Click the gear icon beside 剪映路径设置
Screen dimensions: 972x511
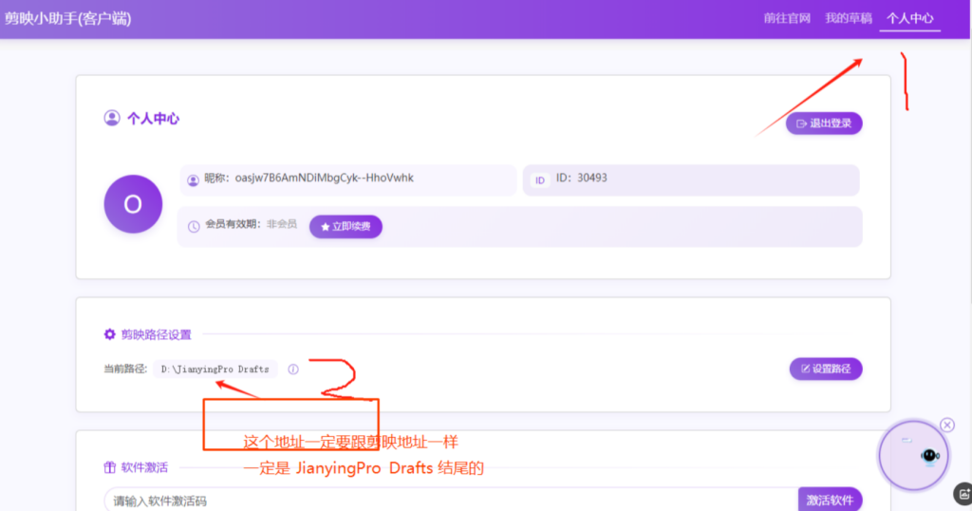[110, 334]
